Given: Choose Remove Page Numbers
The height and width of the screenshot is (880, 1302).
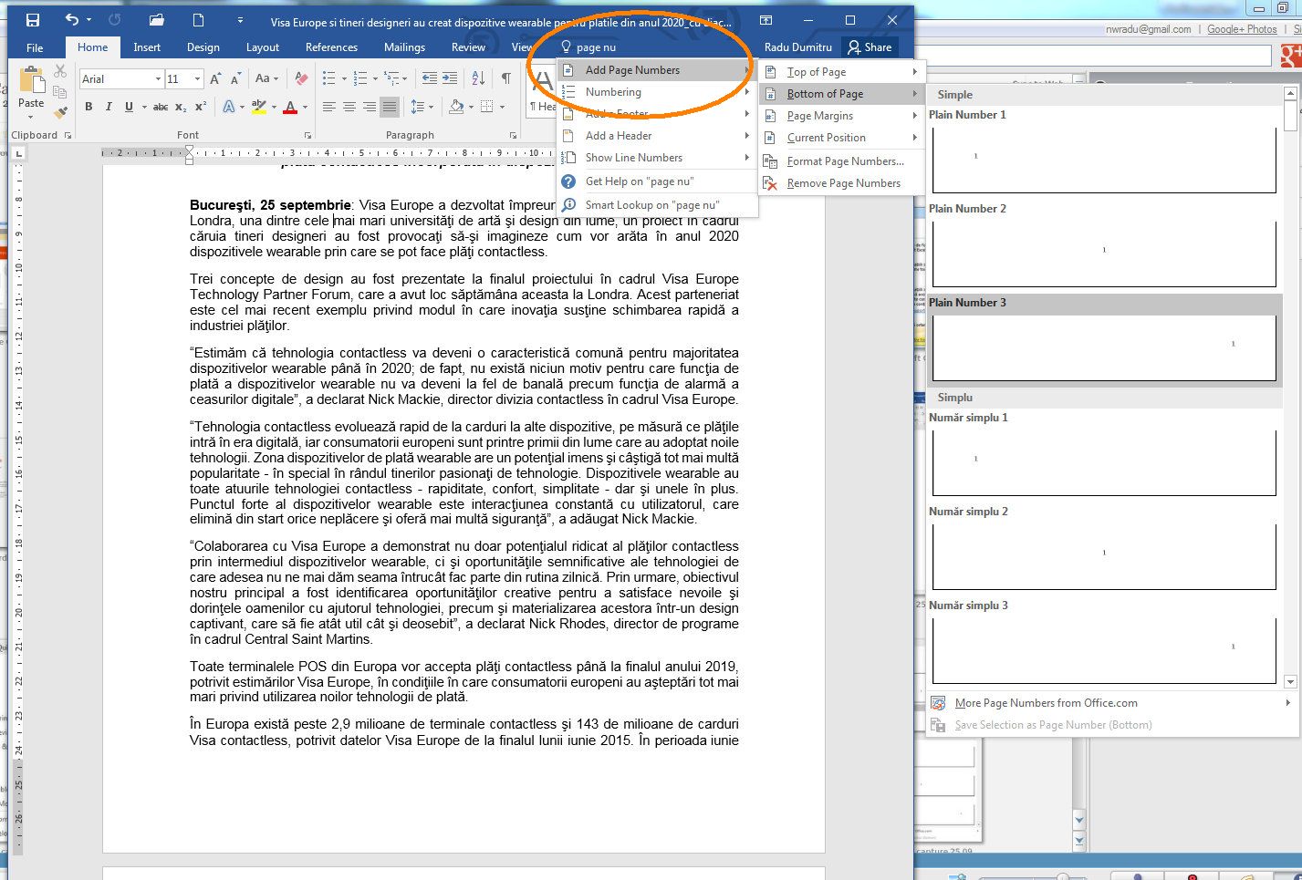Looking at the screenshot, I should tap(842, 183).
